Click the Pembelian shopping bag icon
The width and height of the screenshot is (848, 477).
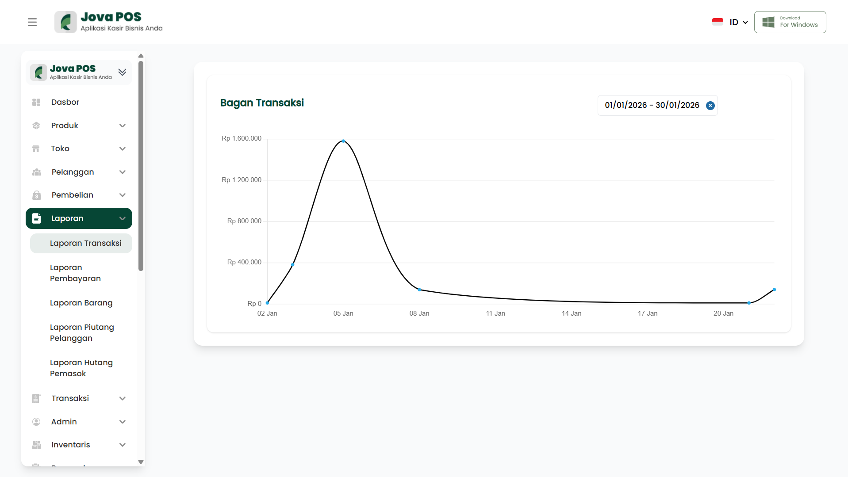pos(36,195)
